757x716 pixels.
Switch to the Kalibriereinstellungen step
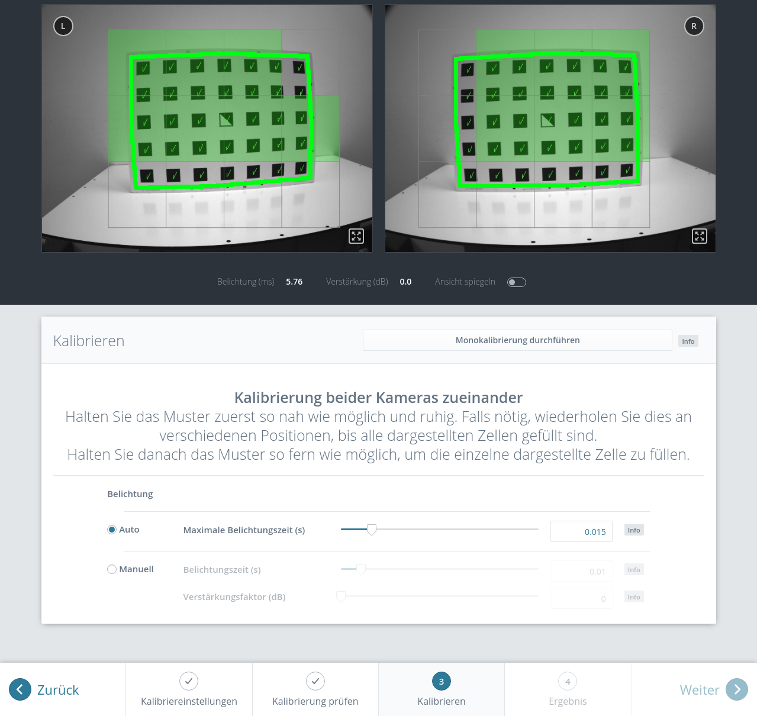point(188,689)
